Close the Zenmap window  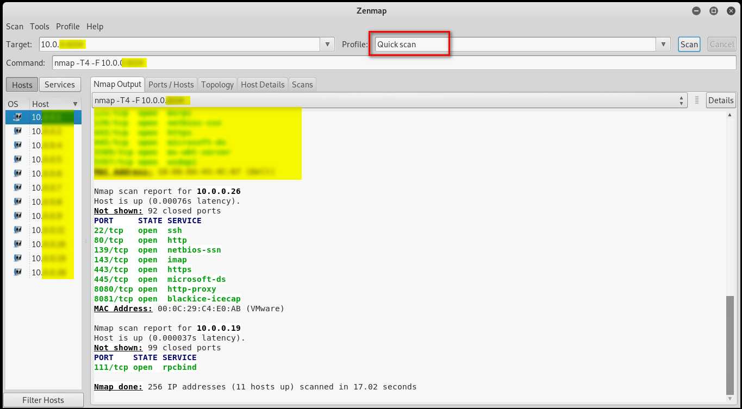(731, 10)
